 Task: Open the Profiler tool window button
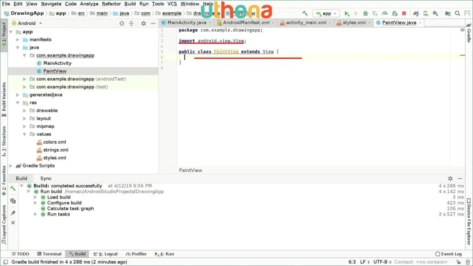coord(136,254)
